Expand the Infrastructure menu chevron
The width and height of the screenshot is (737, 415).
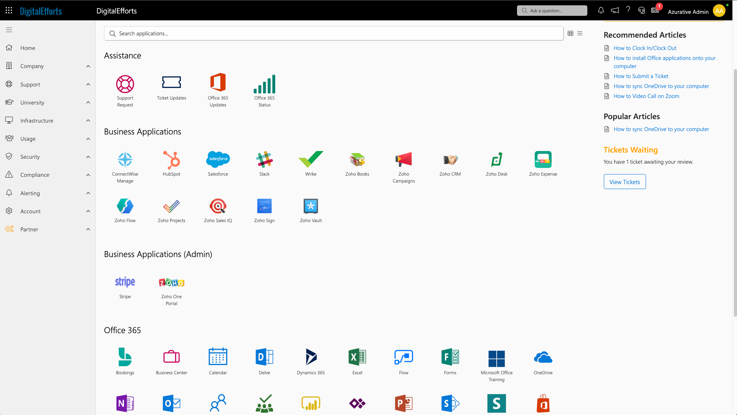click(x=88, y=120)
